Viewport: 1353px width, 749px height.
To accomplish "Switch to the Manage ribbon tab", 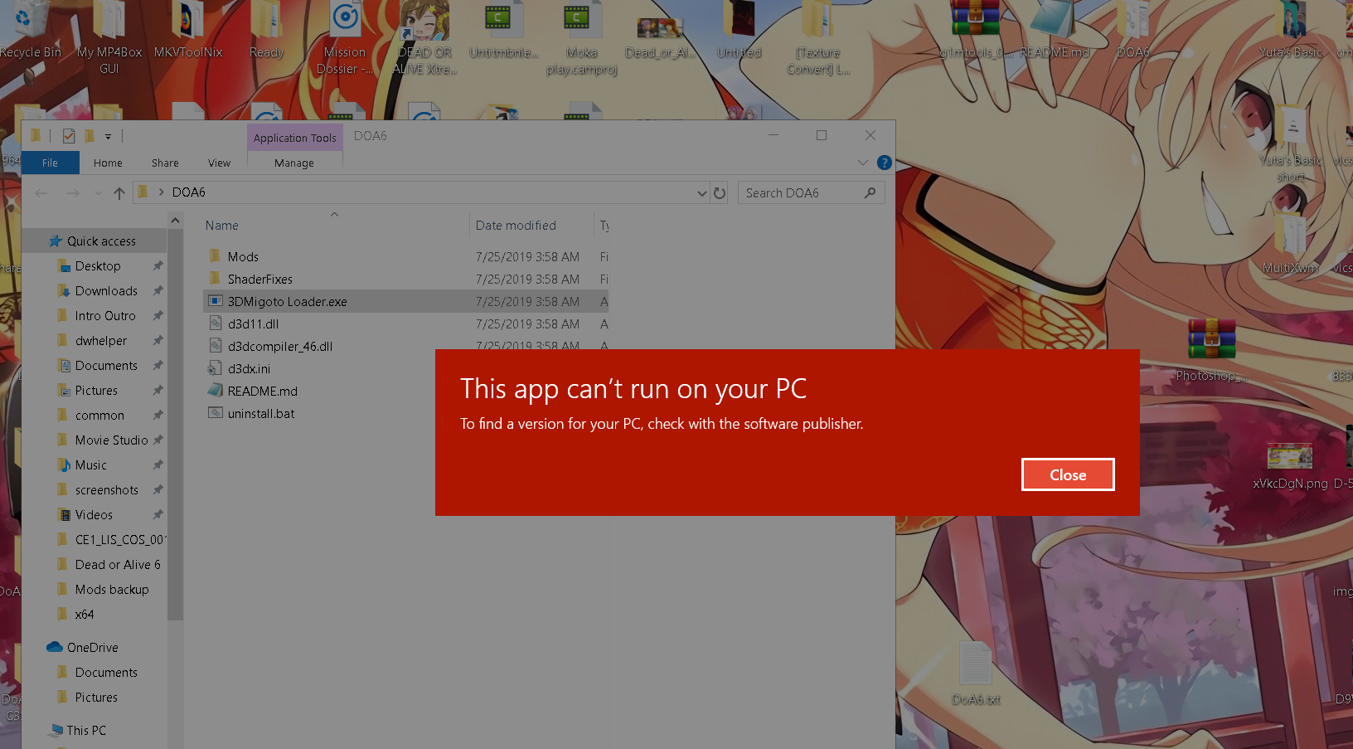I will point(294,163).
